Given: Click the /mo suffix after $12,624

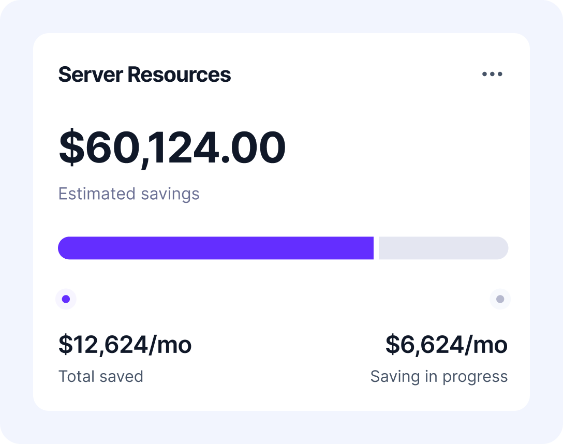Looking at the screenshot, I should pyautogui.click(x=170, y=345).
